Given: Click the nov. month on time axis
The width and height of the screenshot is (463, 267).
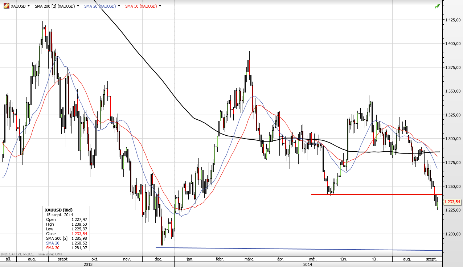Looking at the screenshot, I should [127, 259].
